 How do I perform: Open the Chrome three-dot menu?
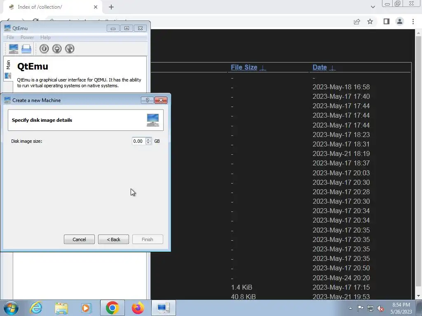[x=413, y=21]
